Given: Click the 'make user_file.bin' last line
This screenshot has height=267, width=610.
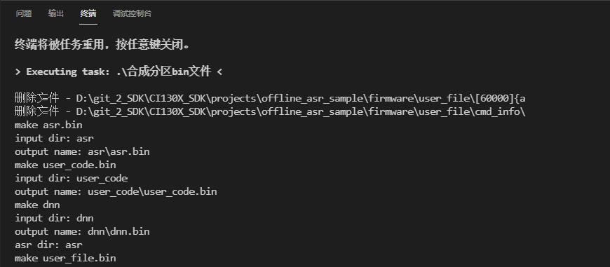Looking at the screenshot, I should (65, 258).
